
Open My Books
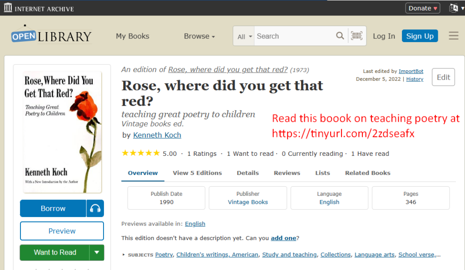click(133, 36)
